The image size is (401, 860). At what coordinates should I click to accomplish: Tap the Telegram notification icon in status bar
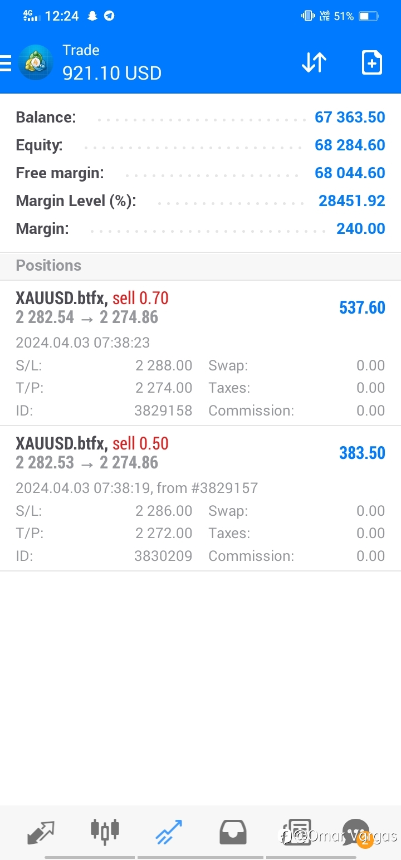tap(109, 16)
